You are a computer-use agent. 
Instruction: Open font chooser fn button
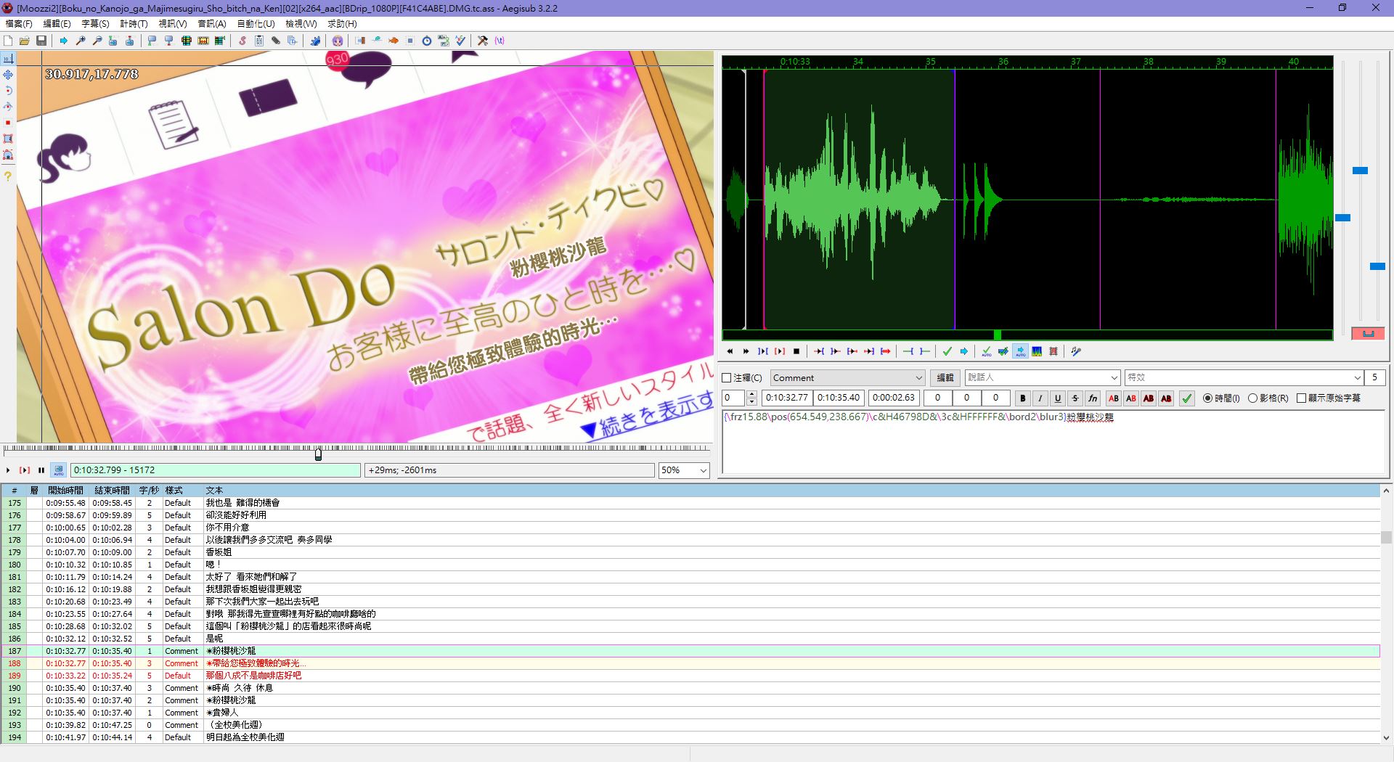point(1093,398)
